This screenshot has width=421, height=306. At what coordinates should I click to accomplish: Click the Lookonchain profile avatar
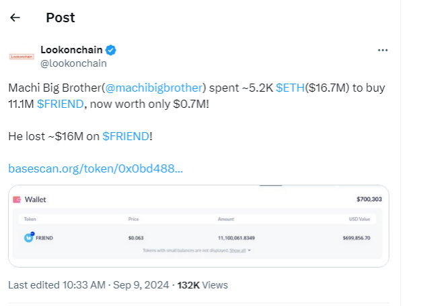pos(20,57)
